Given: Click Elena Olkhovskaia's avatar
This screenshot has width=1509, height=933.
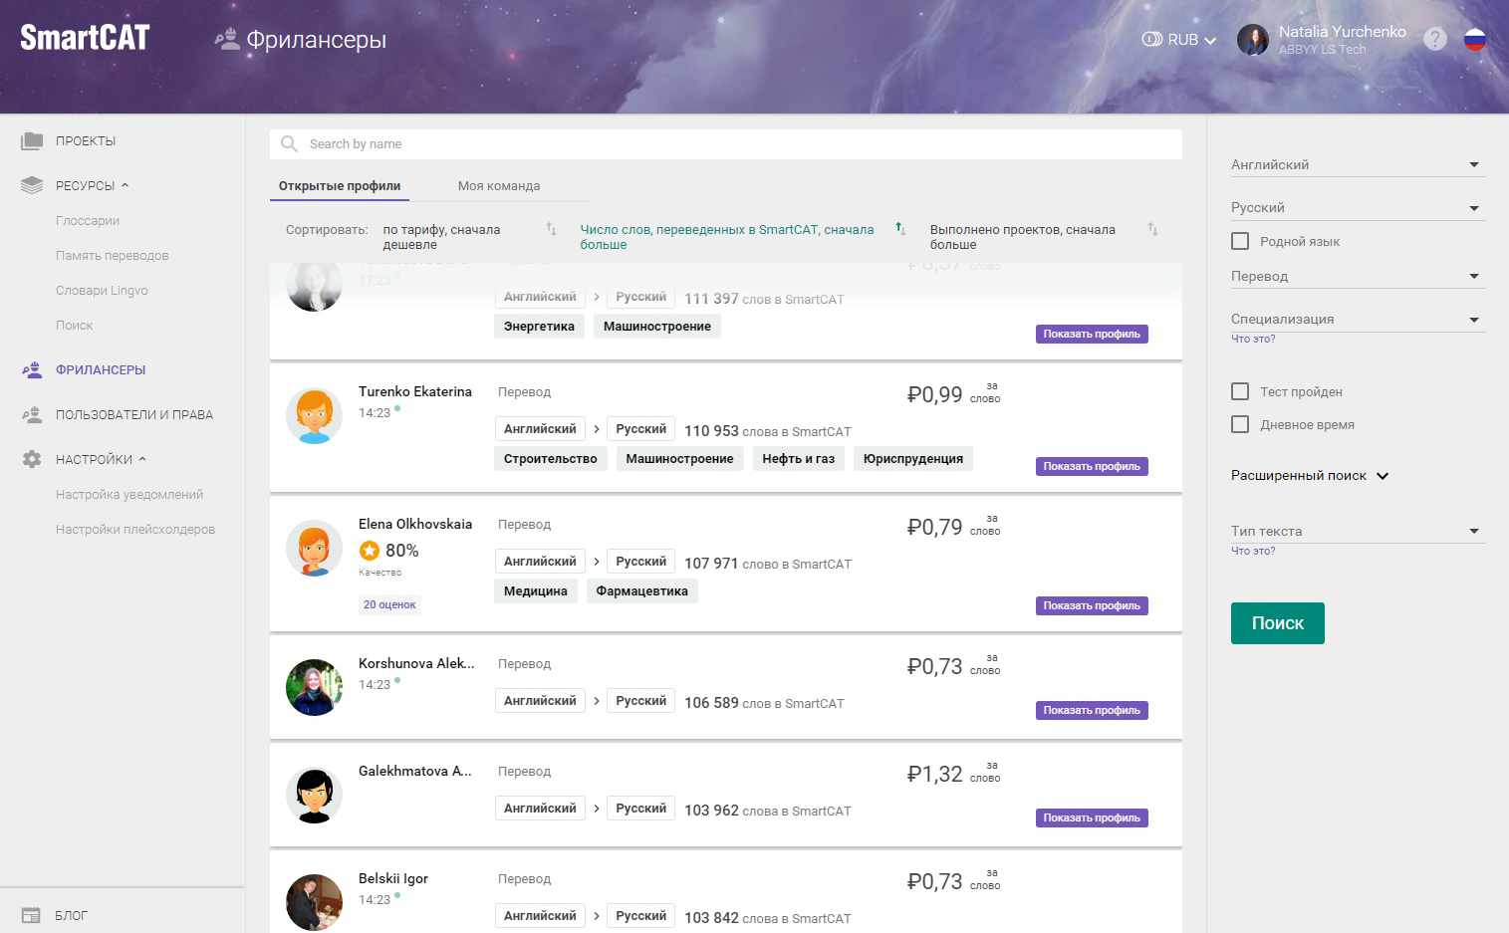Looking at the screenshot, I should click(314, 548).
